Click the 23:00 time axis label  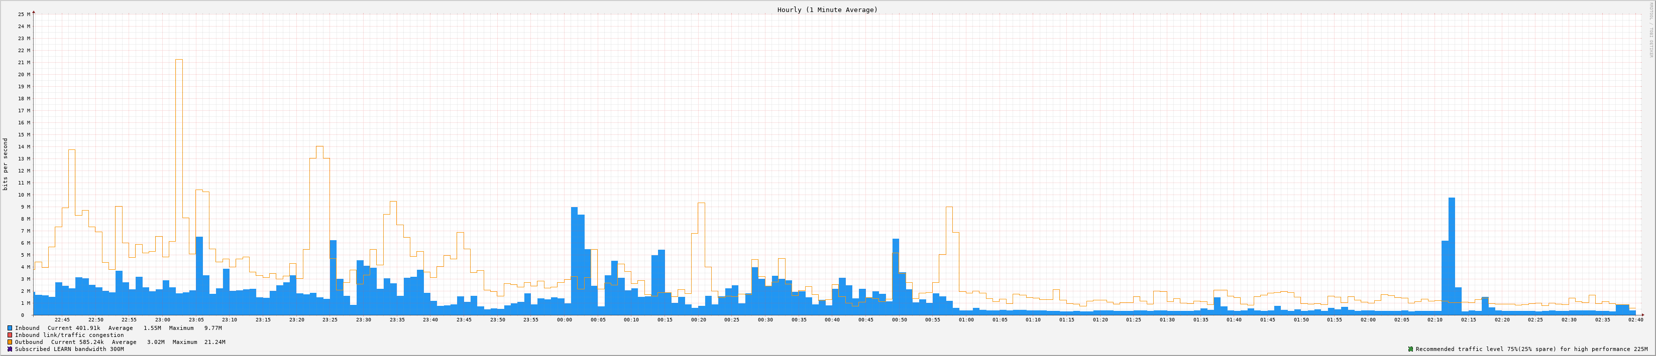point(162,320)
